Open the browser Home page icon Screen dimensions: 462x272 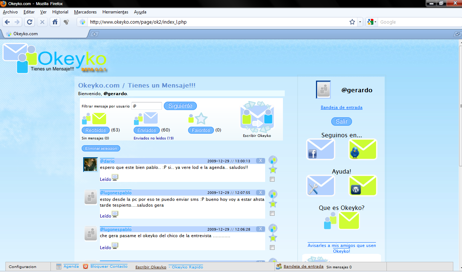[55, 22]
